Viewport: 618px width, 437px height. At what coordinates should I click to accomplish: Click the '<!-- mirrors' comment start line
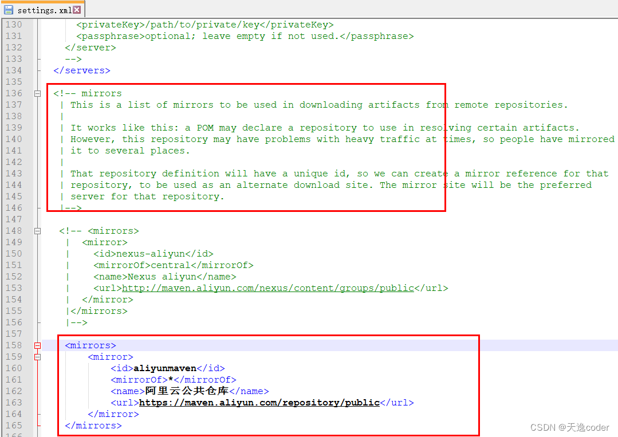coord(88,93)
